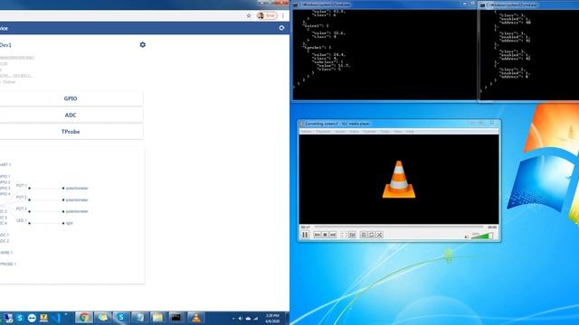Select the POT 1 node dot

coord(30,189)
